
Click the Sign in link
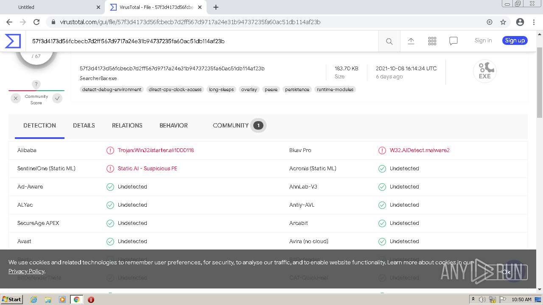tap(483, 41)
